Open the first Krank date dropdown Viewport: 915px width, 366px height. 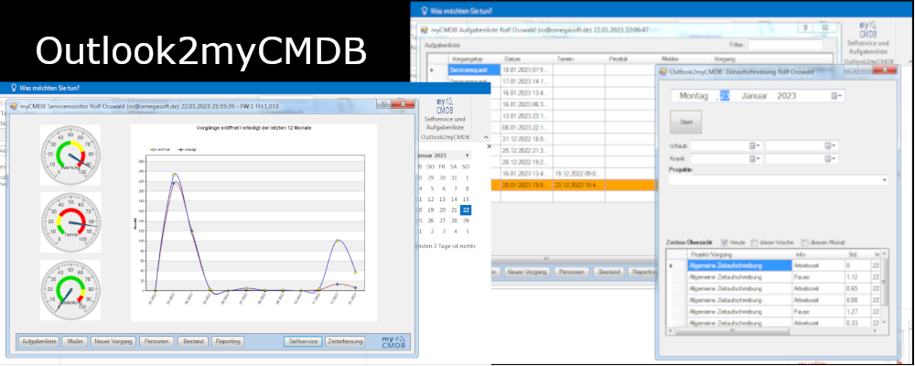click(x=755, y=158)
